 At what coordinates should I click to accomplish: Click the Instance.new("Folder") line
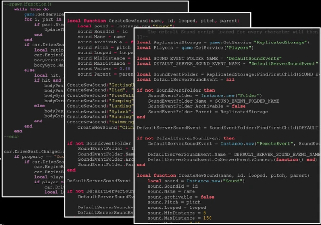pos(205,95)
